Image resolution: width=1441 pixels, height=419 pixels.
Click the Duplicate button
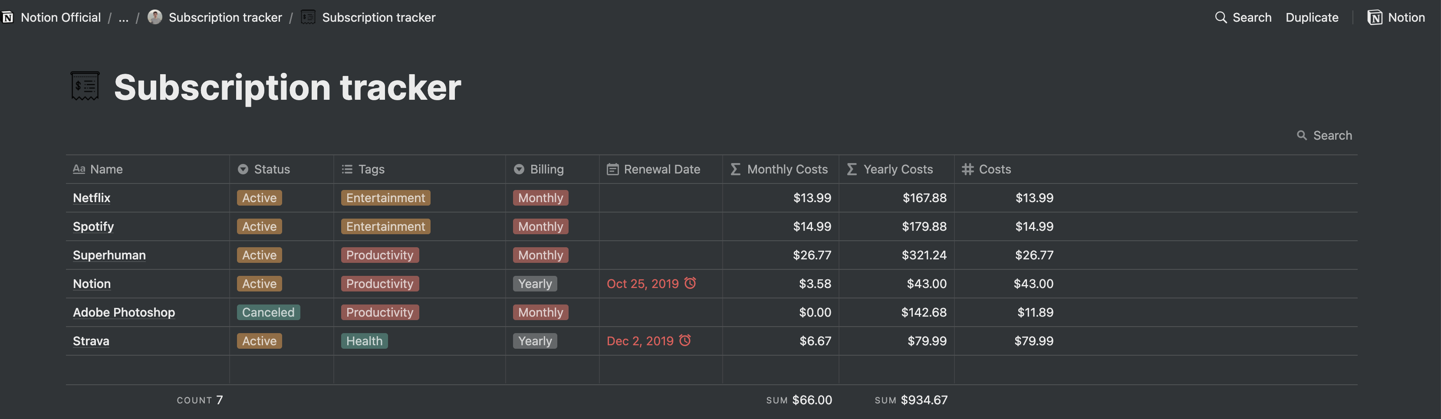1312,17
